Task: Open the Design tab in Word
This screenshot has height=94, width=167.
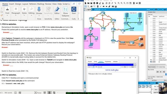Action: (18, 4)
